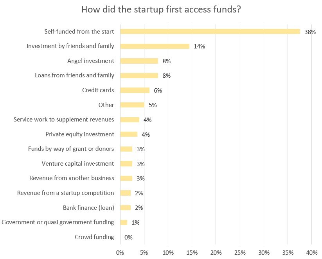Select the Self-funded from the start bar

210,31
